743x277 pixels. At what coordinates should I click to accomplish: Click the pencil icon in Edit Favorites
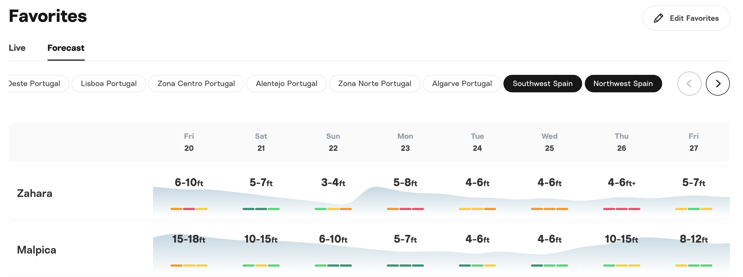(x=658, y=18)
